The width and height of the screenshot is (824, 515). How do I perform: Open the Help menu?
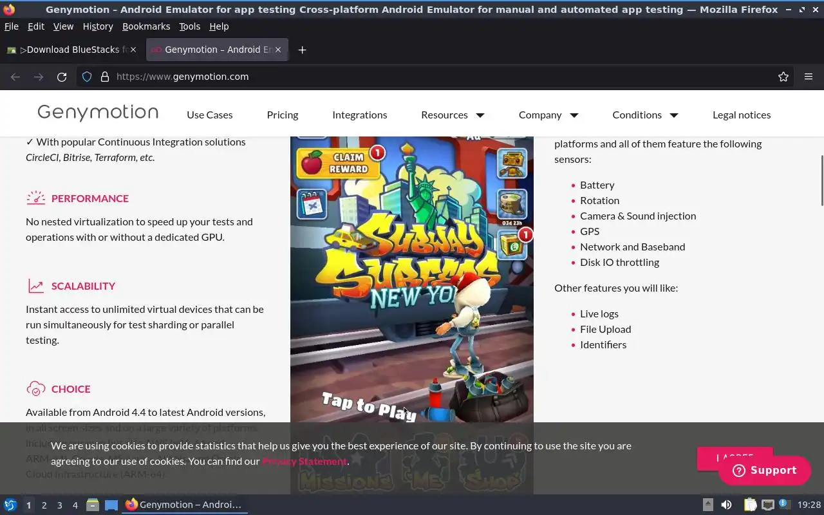[x=219, y=26]
